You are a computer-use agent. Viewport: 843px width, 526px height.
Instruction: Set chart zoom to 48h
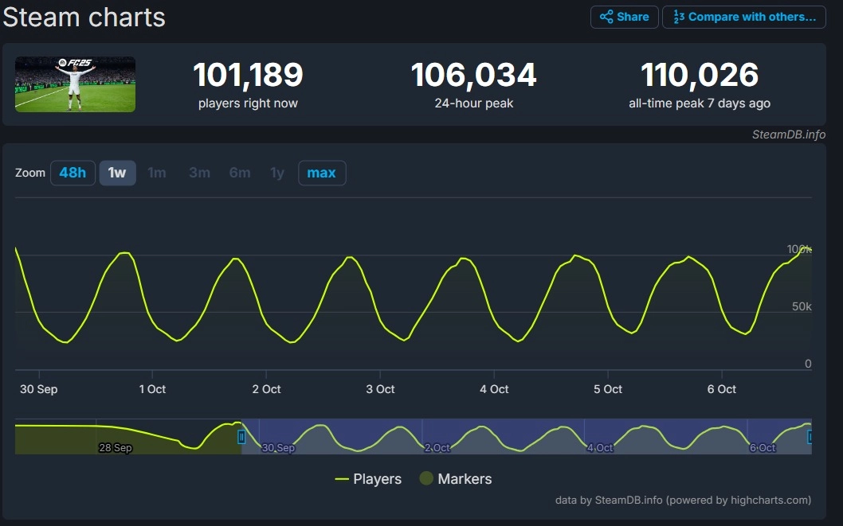(73, 173)
